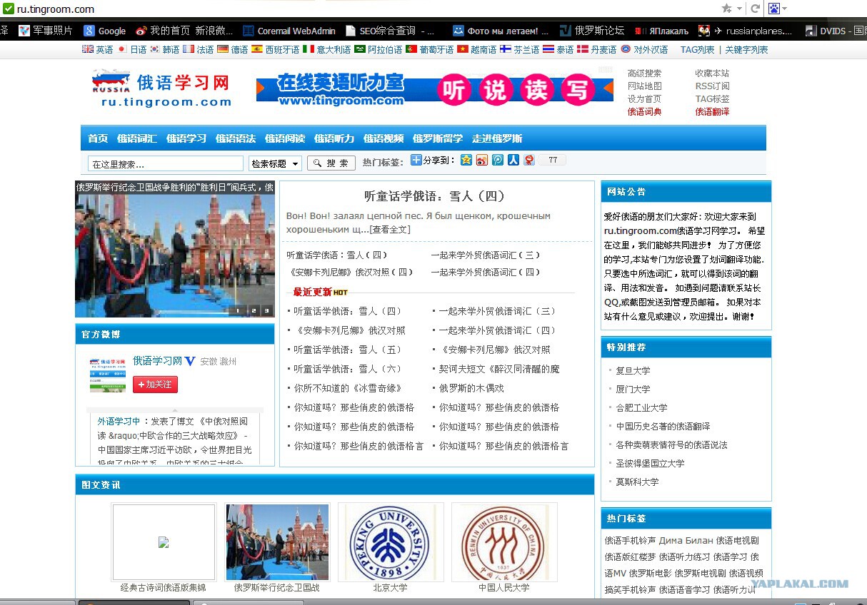Share to Qzone with the yellow star icon
The height and width of the screenshot is (605, 867).
[x=466, y=160]
